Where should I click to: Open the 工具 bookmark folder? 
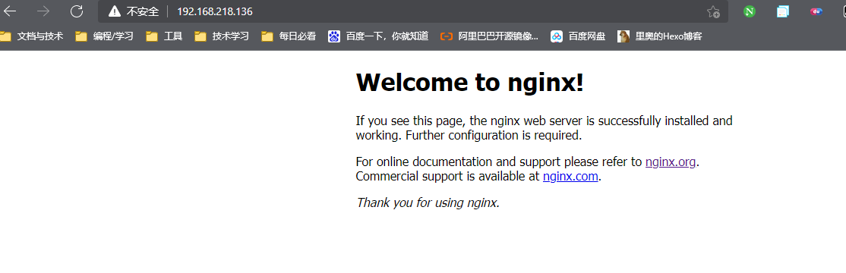click(x=164, y=36)
